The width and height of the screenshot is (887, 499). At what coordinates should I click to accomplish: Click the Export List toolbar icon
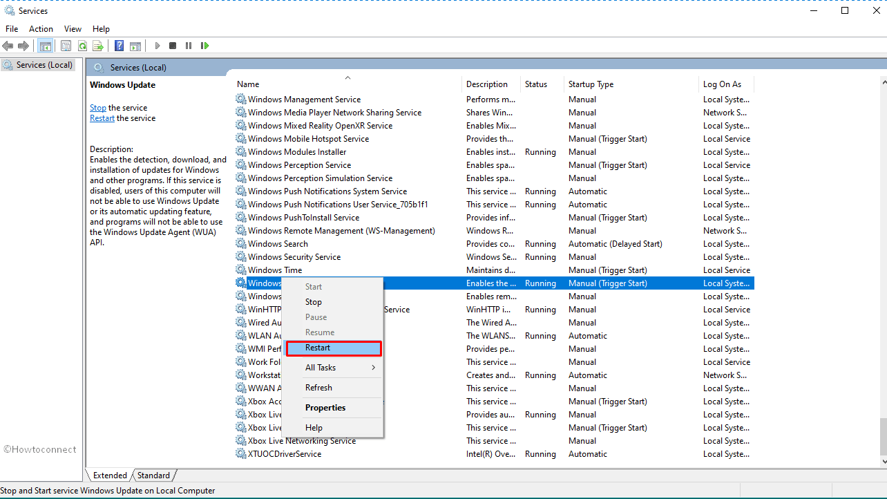[98, 46]
